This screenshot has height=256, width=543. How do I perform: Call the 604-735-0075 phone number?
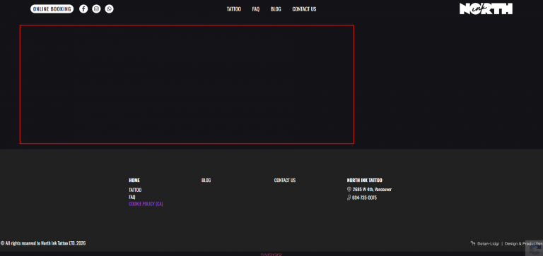coord(364,197)
